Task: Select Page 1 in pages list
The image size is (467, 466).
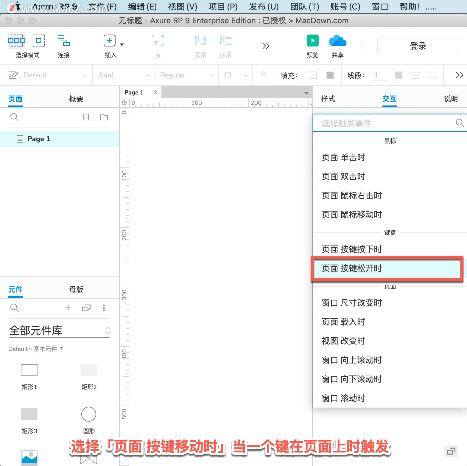Action: coord(60,139)
